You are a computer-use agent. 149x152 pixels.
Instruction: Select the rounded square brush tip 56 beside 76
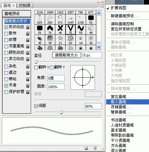pos(40,30)
